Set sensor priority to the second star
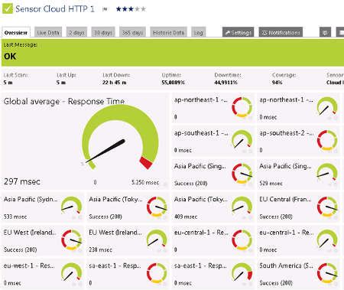Screen dimensions: 344x290 pyautogui.click(x=125, y=9)
